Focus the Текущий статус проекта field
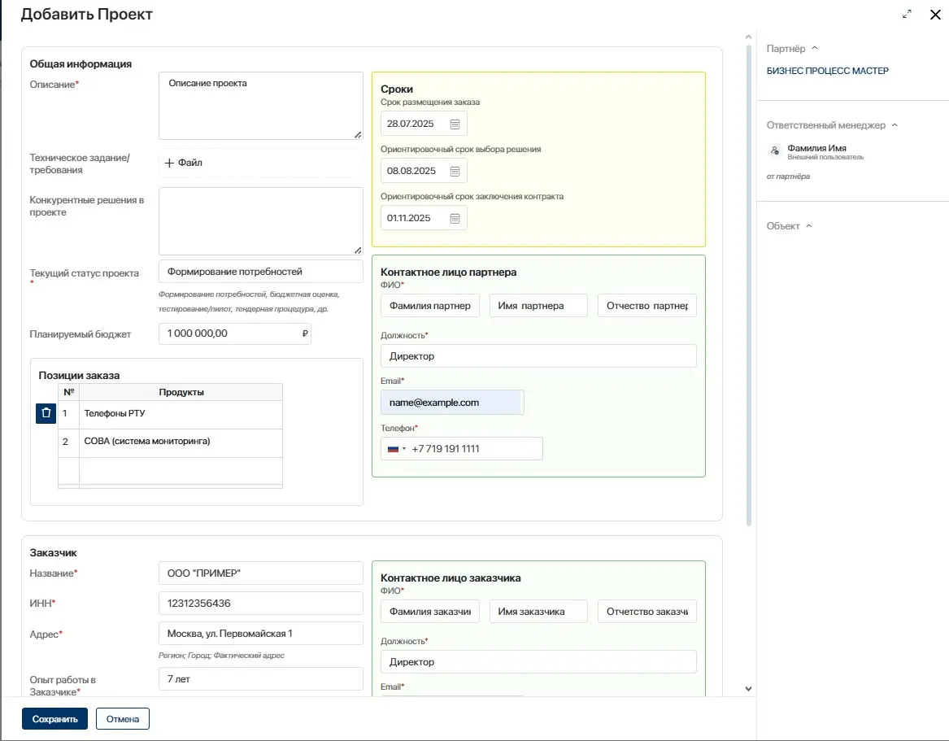This screenshot has height=741, width=949. click(x=260, y=272)
